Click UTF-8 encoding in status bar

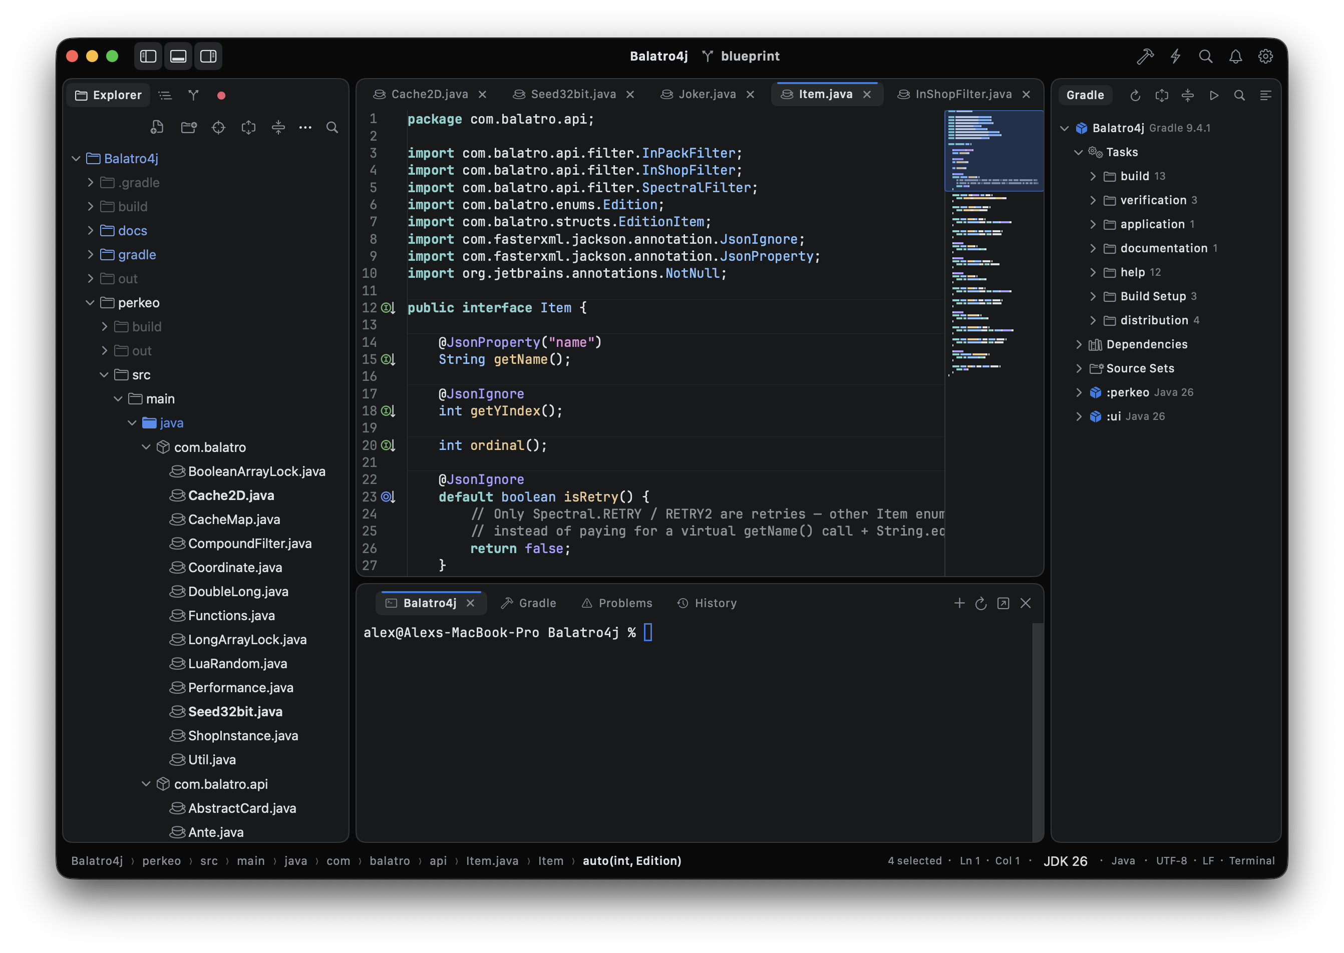[x=1171, y=861]
